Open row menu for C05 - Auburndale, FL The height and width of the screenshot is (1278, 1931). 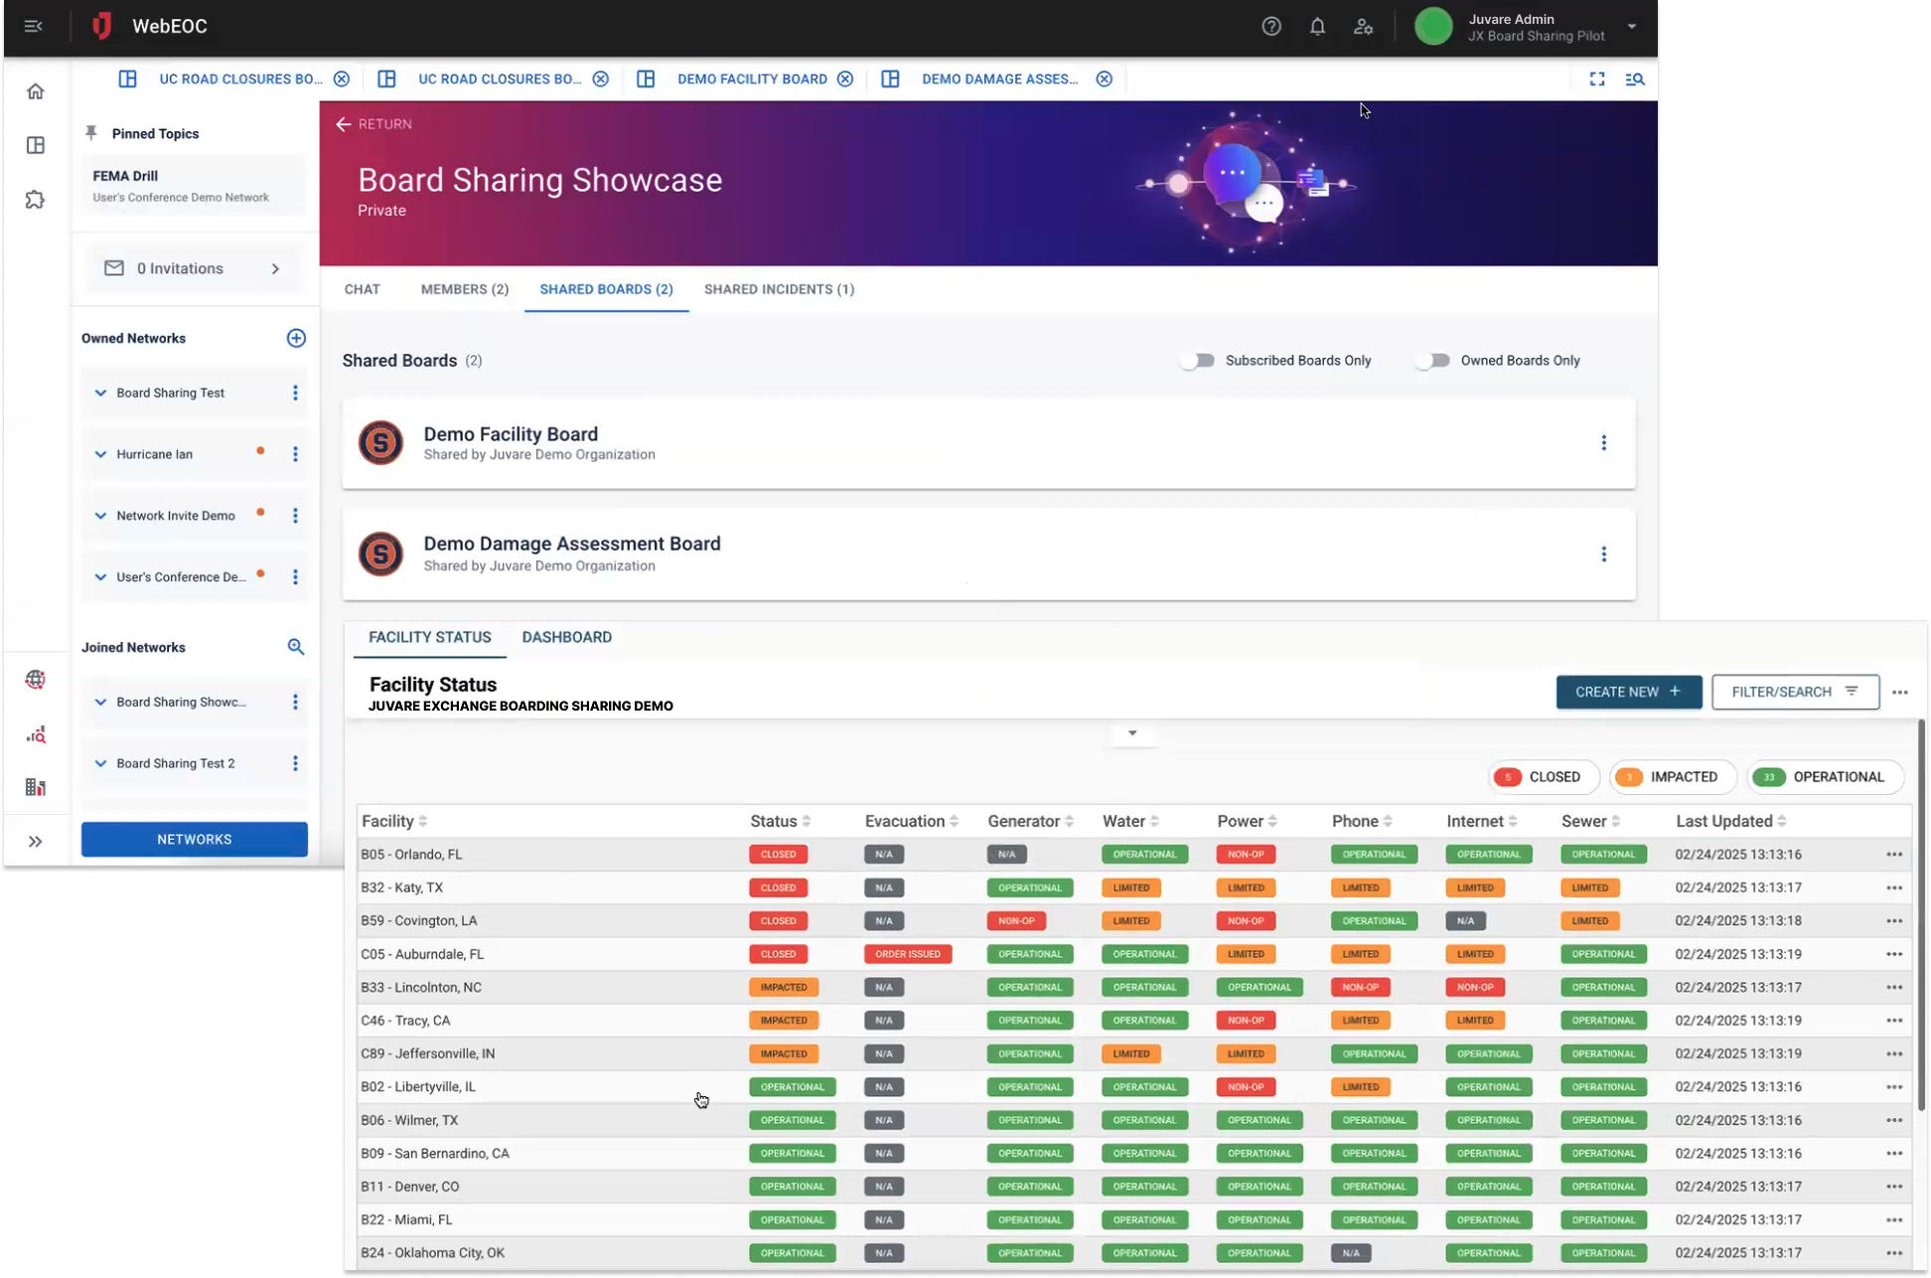click(1894, 954)
